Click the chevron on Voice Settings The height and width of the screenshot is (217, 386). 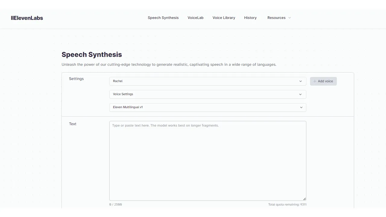(300, 94)
